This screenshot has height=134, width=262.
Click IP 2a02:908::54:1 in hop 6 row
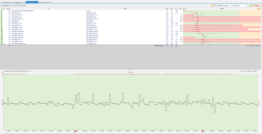tap(15, 21)
